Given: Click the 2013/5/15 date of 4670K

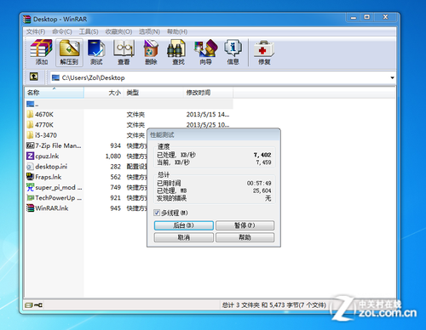Looking at the screenshot, I should (208, 115).
